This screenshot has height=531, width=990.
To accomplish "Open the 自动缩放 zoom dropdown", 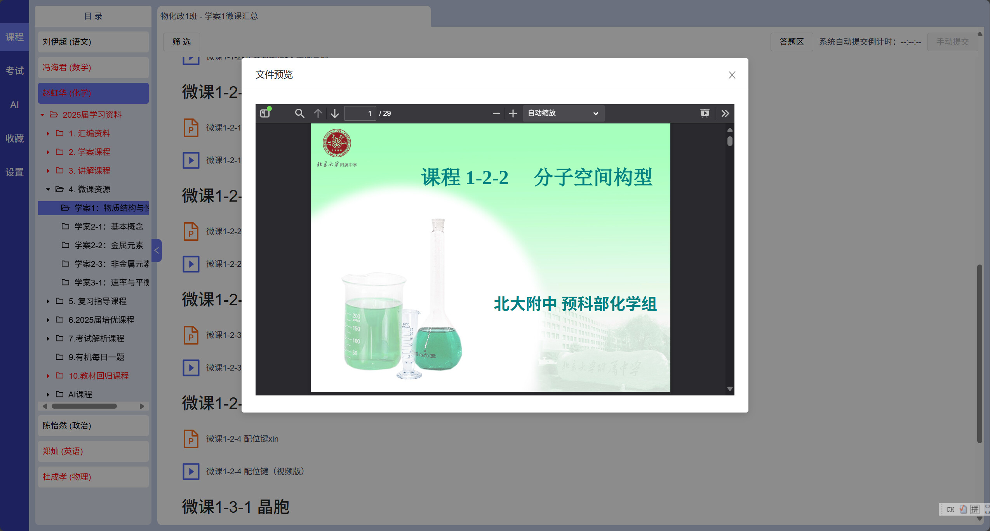I will pos(563,113).
